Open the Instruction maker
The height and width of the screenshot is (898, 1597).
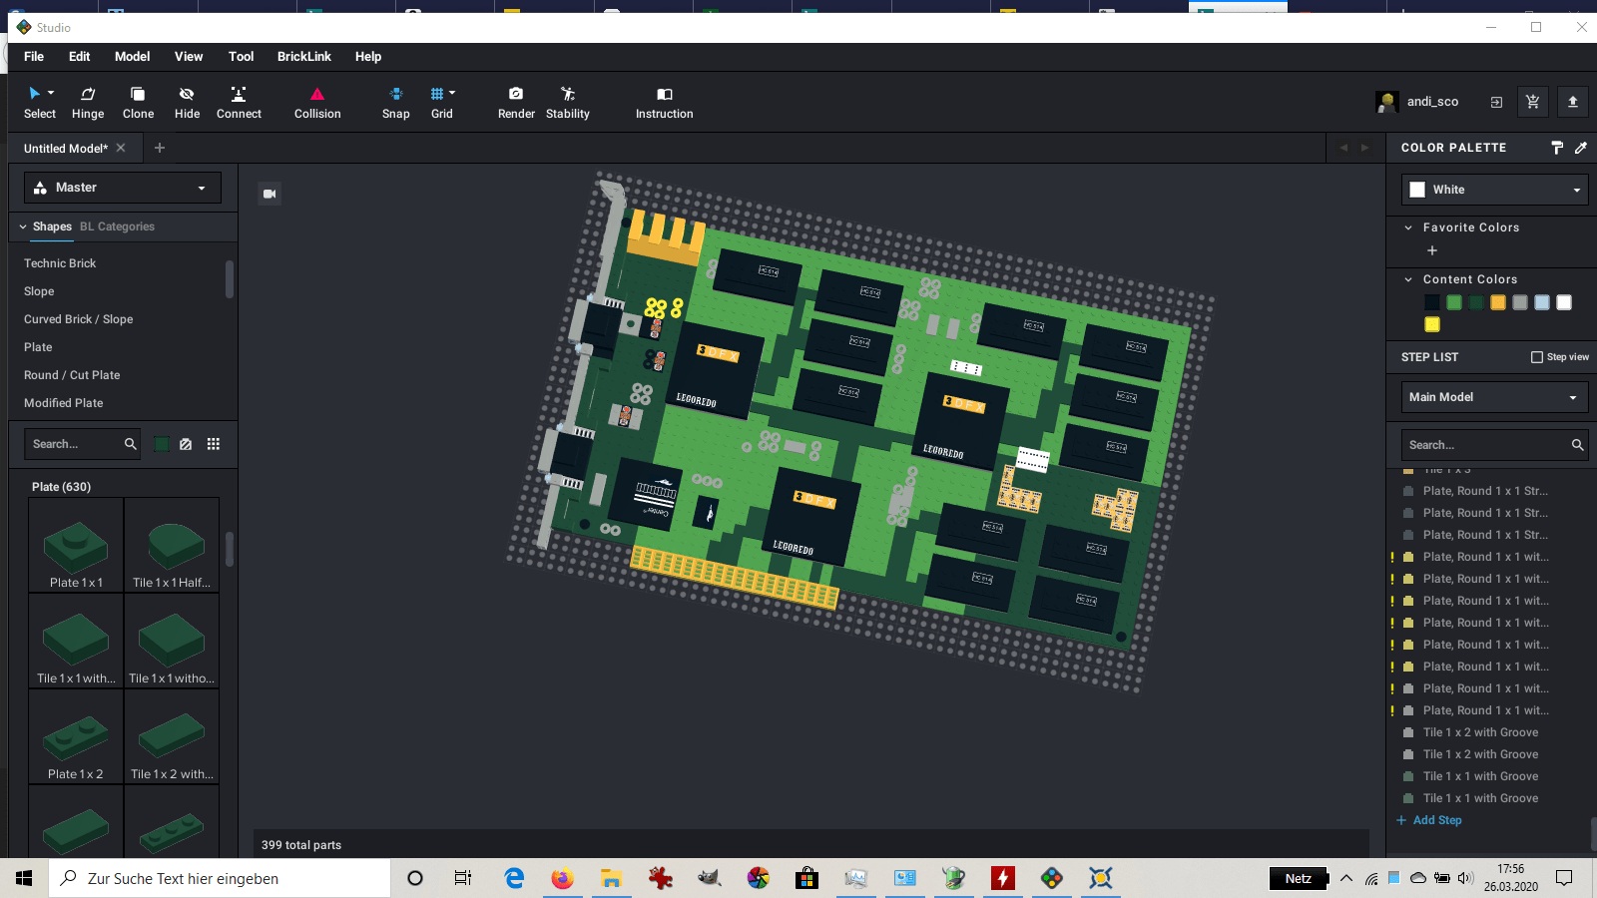coord(664,103)
